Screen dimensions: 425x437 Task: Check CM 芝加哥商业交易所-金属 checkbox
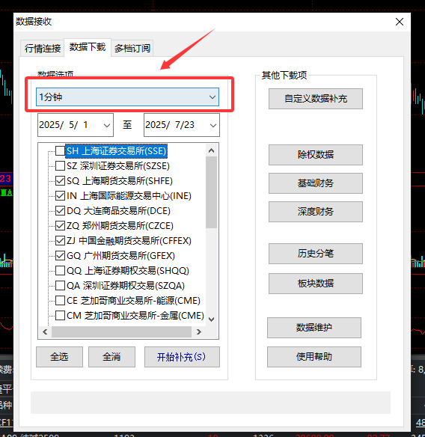60,316
